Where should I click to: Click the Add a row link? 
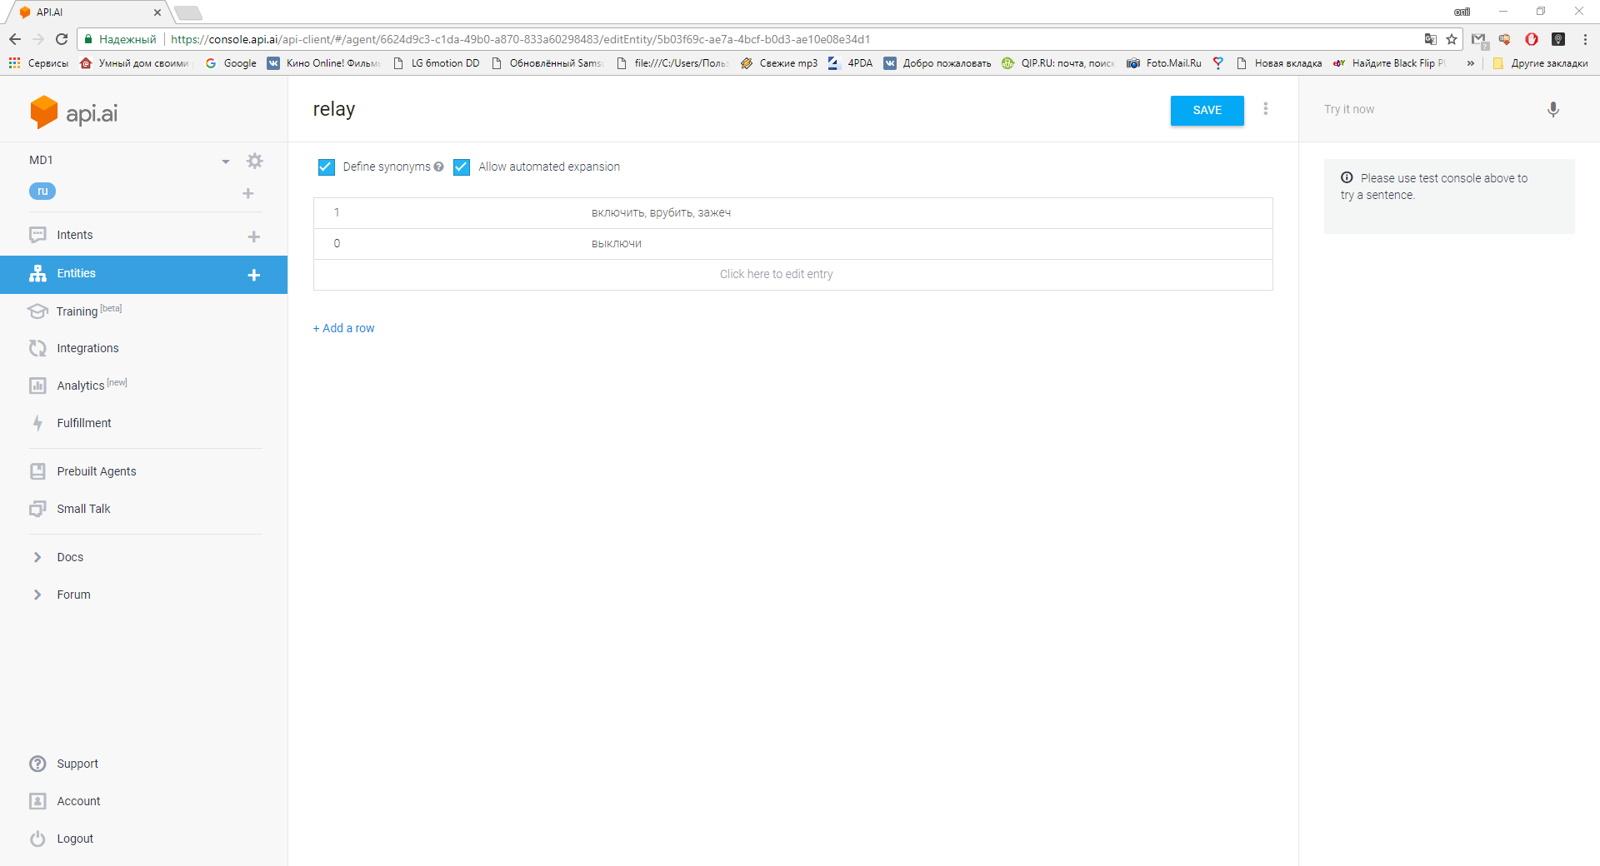(344, 328)
